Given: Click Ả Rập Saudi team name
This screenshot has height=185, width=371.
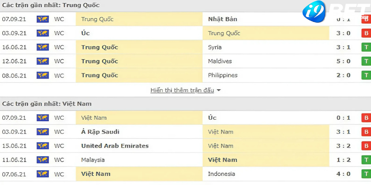Looking at the screenshot, I should (x=101, y=132).
